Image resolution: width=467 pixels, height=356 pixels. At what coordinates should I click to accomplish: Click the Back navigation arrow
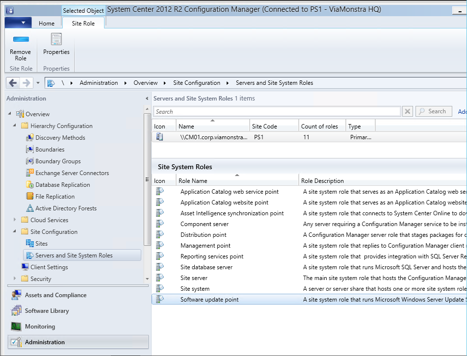tap(13, 83)
